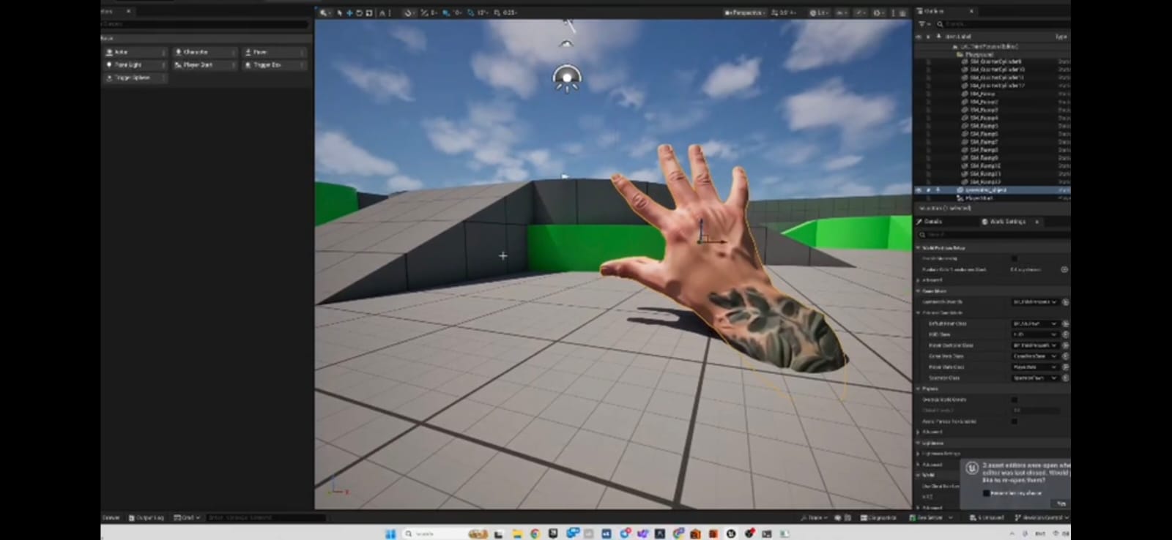The height and width of the screenshot is (540, 1172).
Task: Select the Point Light item in Place Actors
Action: [x=136, y=65]
